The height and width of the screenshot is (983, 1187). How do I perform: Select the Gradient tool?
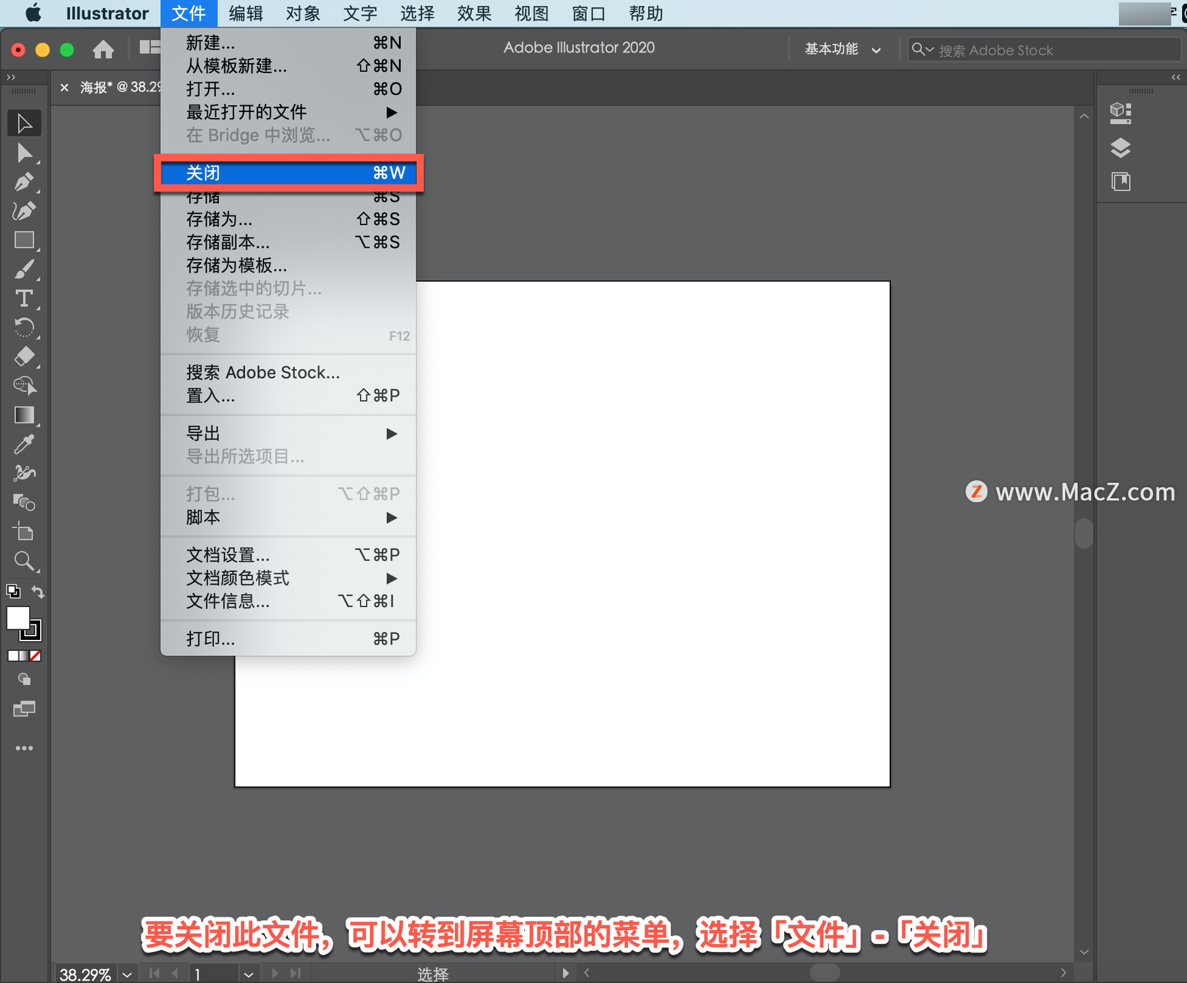[23, 415]
